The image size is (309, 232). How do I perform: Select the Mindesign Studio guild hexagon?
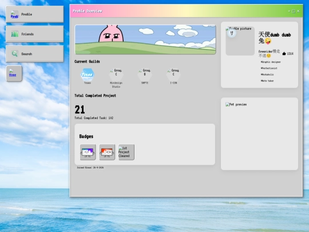tap(116, 74)
